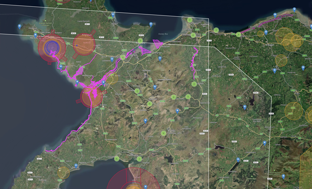Image resolution: width=312 pixels, height=189 pixels.
Task: Expand the left of the two adjacent green 2 clusters
Action: coord(174,97)
